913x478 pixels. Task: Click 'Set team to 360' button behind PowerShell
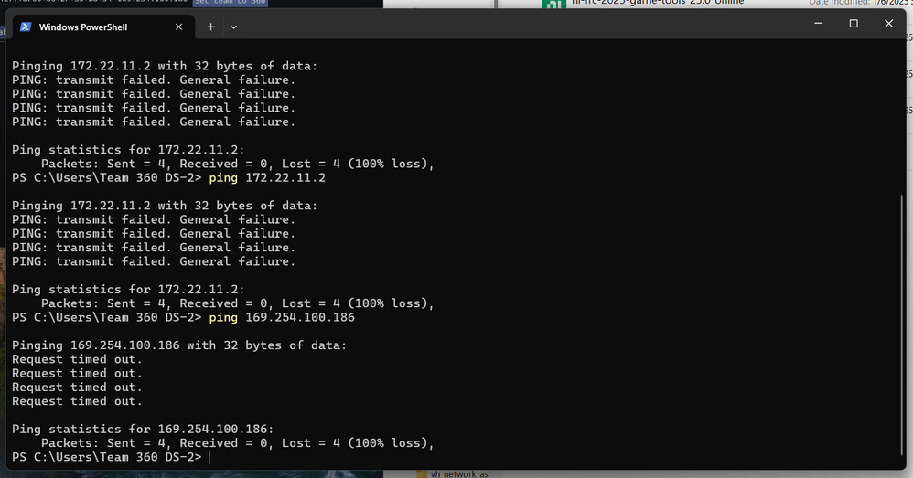[x=230, y=3]
